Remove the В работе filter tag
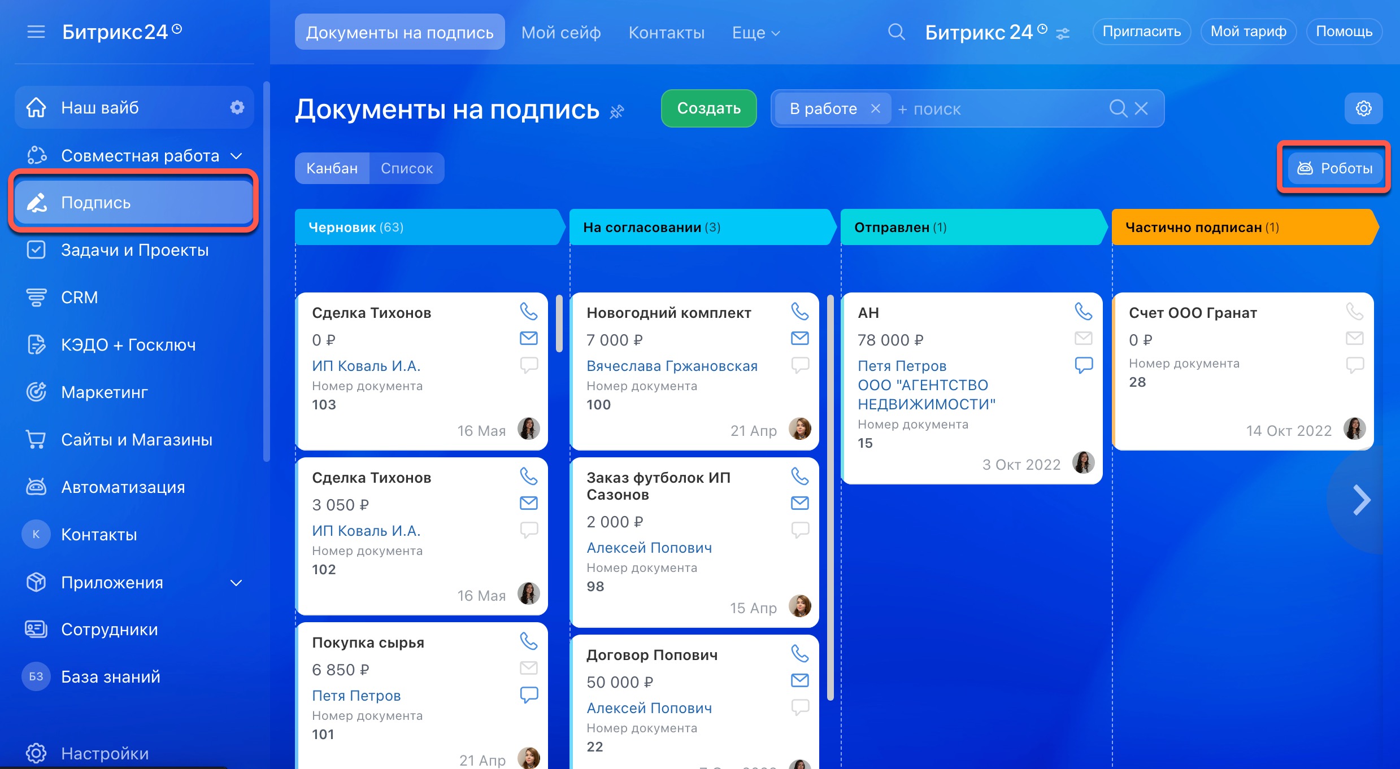This screenshot has width=1400, height=769. tap(876, 108)
